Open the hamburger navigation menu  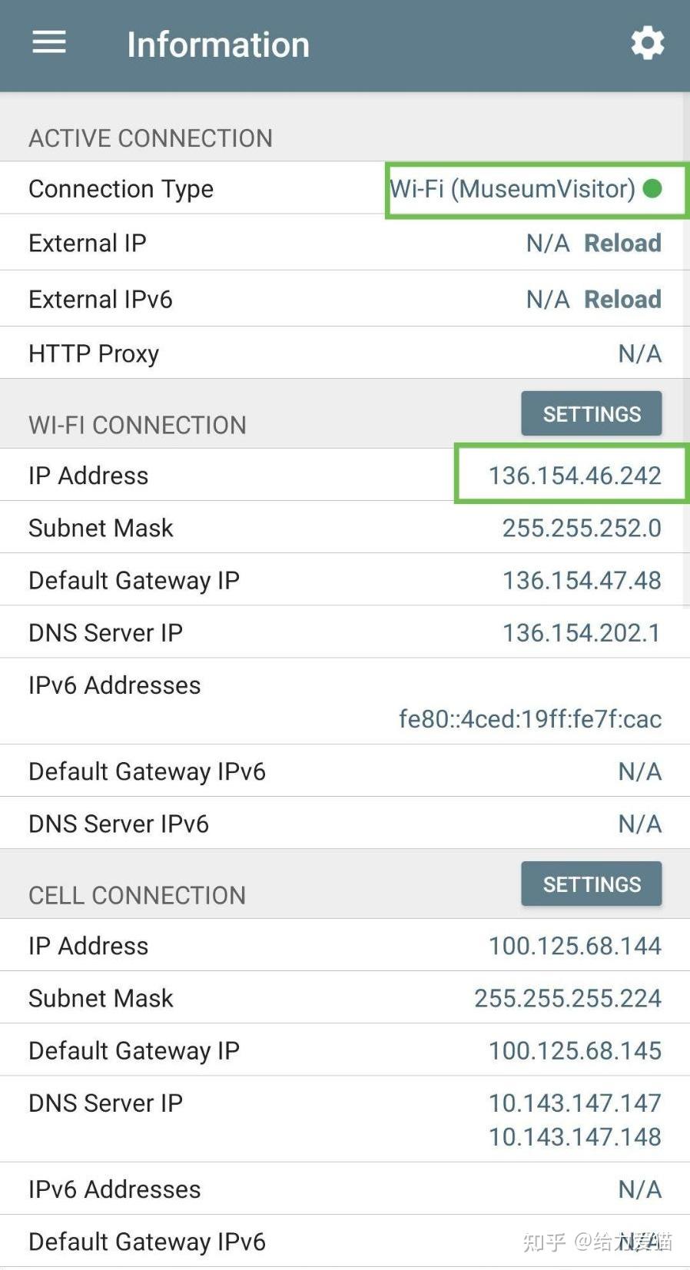coord(48,43)
